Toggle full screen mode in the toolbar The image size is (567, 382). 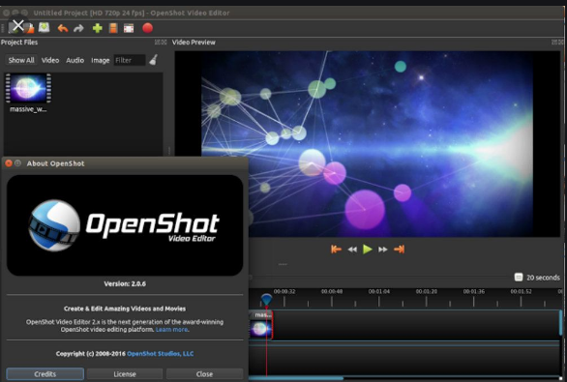pos(129,28)
